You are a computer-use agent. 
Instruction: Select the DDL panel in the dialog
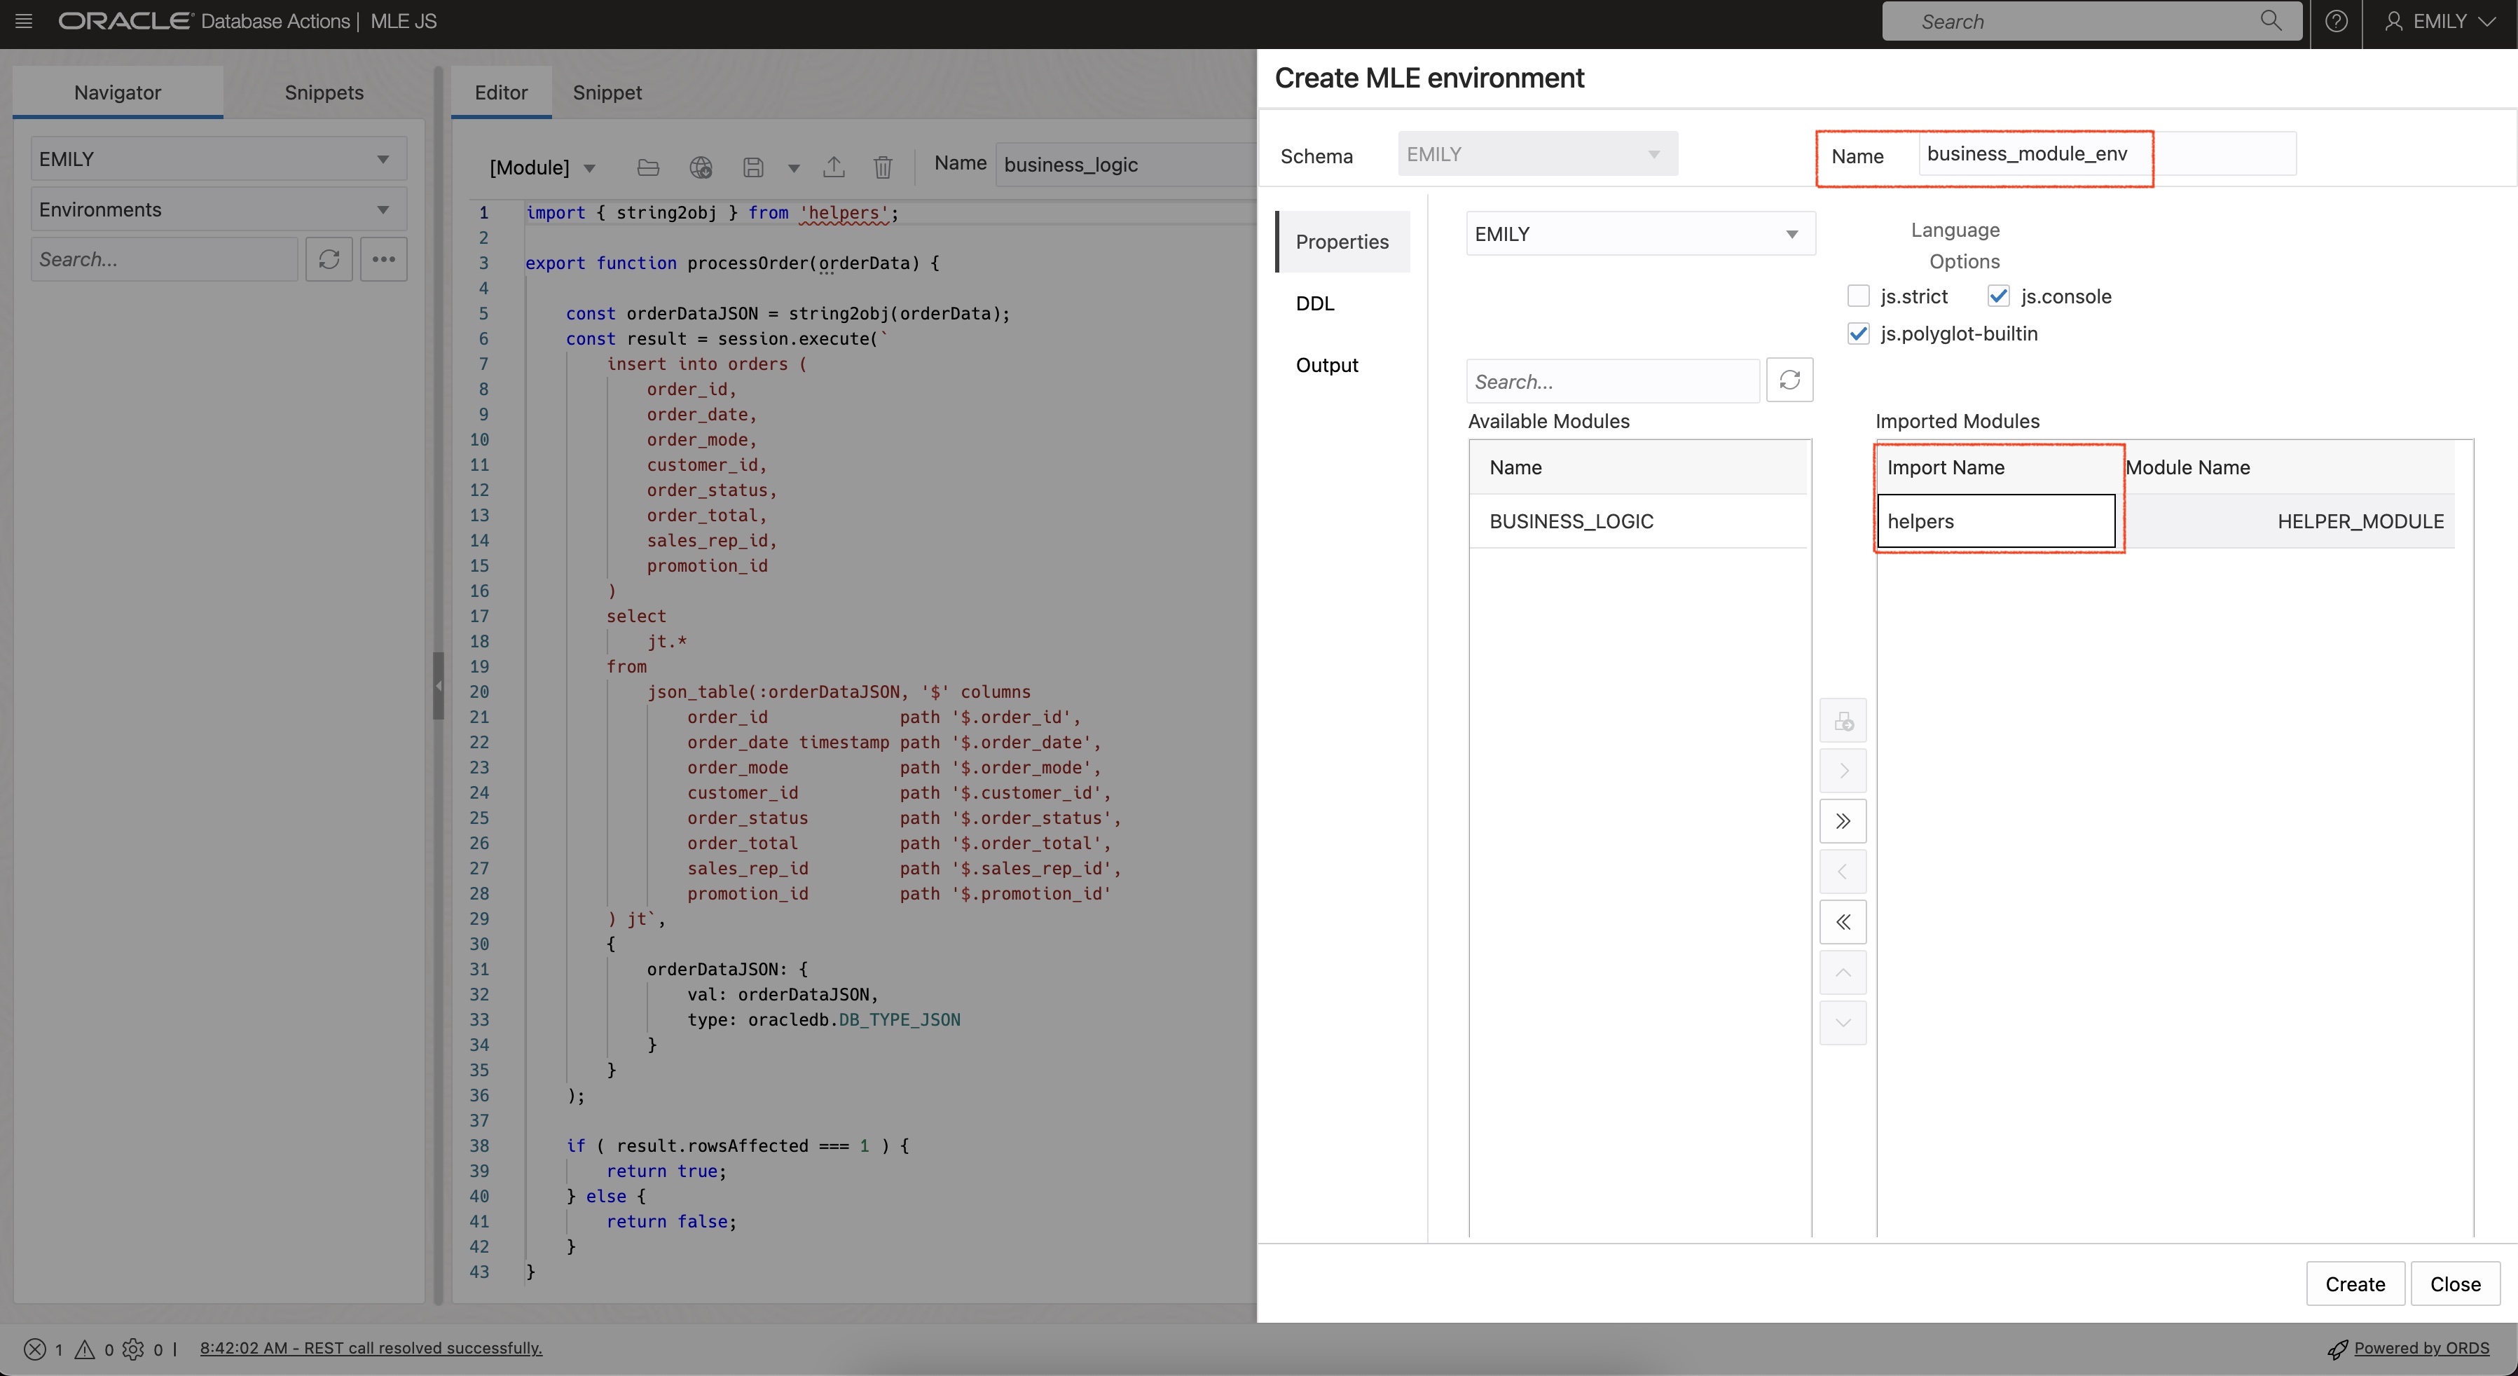point(1315,304)
